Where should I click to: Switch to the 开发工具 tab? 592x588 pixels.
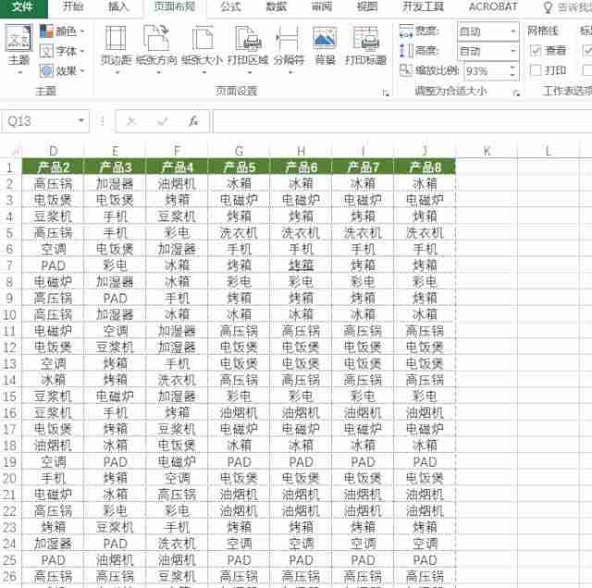point(423,6)
